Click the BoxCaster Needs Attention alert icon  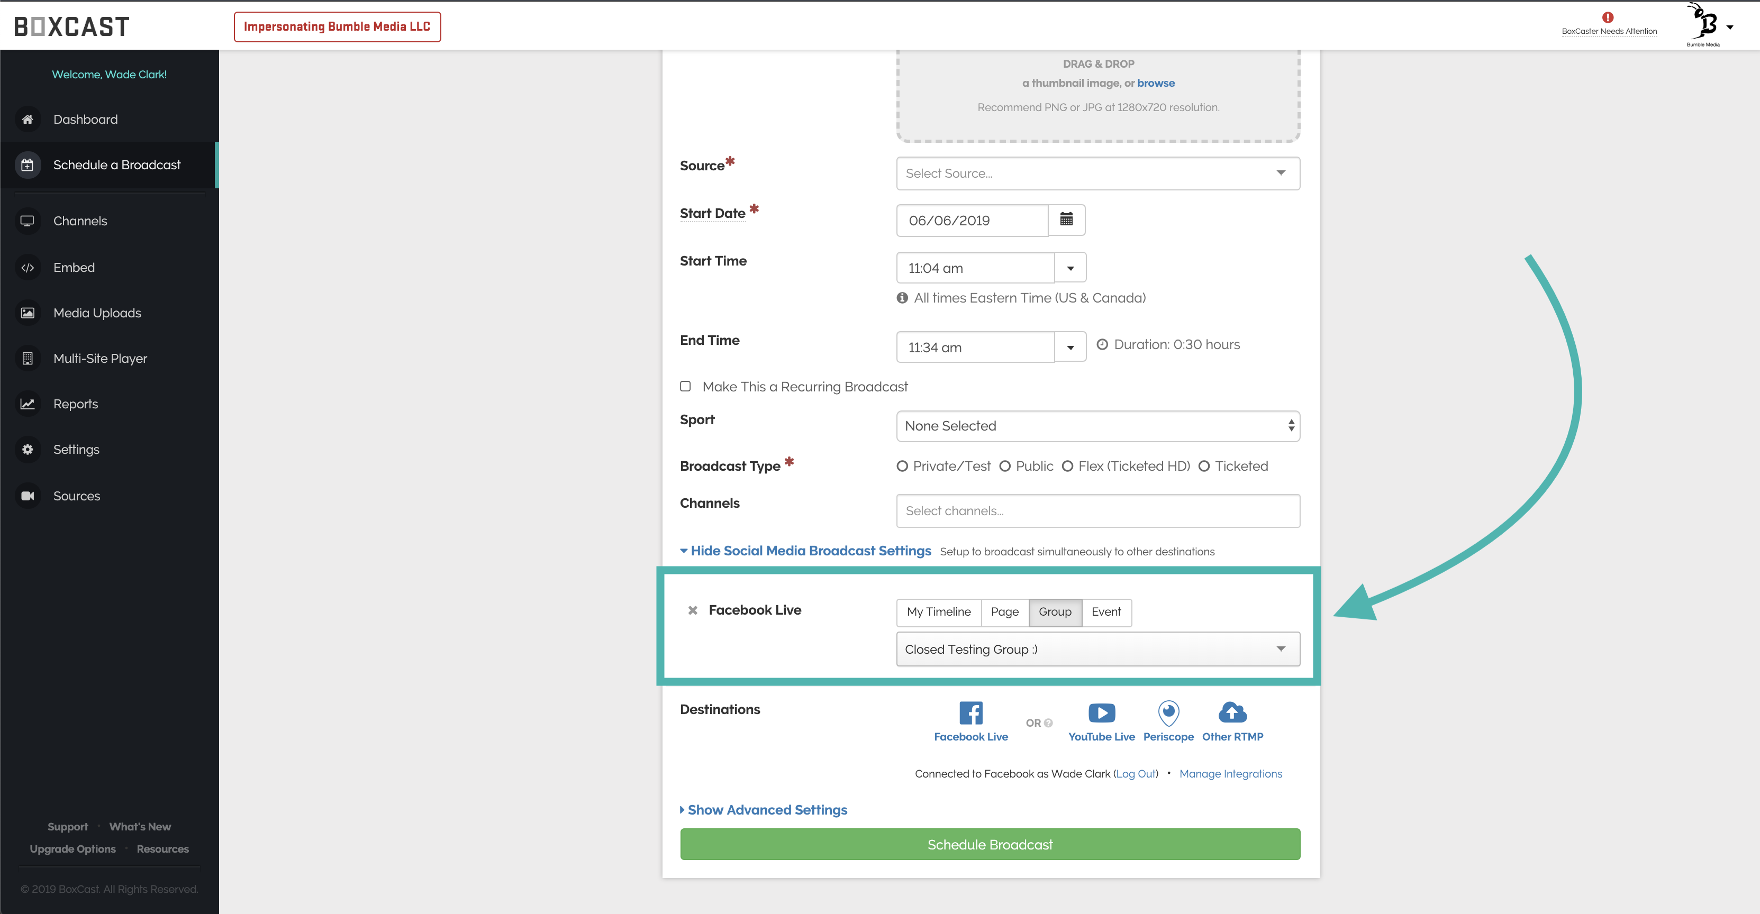[x=1608, y=18]
